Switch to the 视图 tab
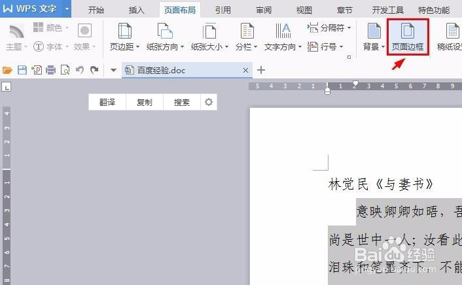Viewport: 462px width, 285px height. point(304,10)
